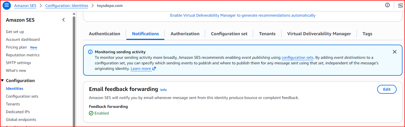Viewport: 405px width, 127px height.
Task: Open the preferences panel icon at top right
Action: (x=400, y=5)
